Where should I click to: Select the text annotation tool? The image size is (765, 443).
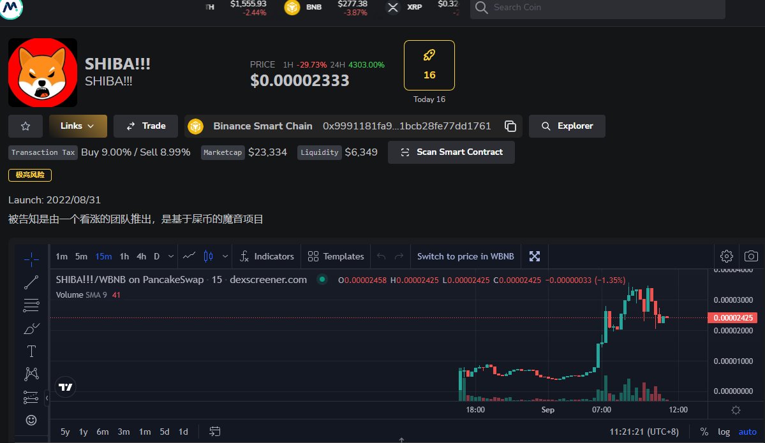coord(31,351)
